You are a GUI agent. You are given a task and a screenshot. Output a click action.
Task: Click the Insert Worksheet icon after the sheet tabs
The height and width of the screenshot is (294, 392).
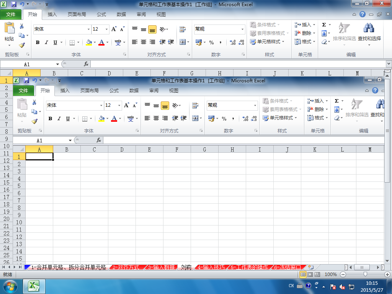(x=311, y=267)
